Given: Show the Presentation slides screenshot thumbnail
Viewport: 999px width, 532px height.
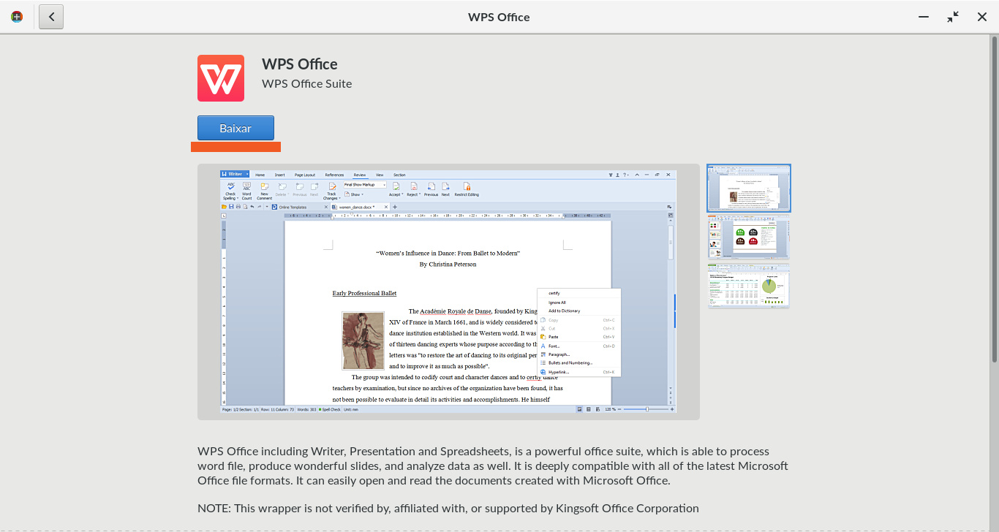Looking at the screenshot, I should tap(748, 237).
